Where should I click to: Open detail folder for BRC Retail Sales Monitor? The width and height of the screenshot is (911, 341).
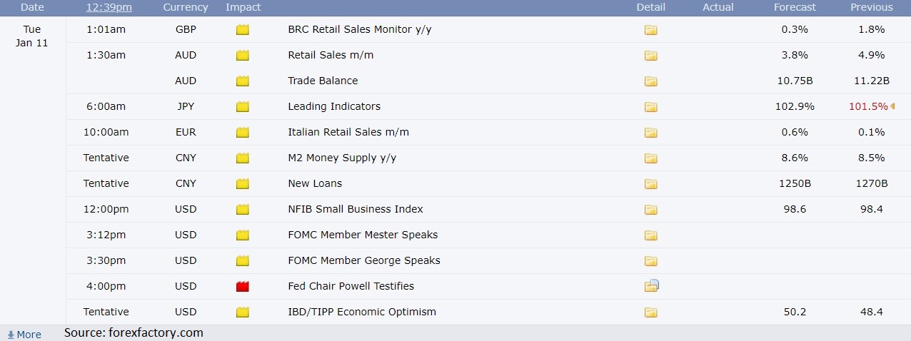tap(650, 30)
